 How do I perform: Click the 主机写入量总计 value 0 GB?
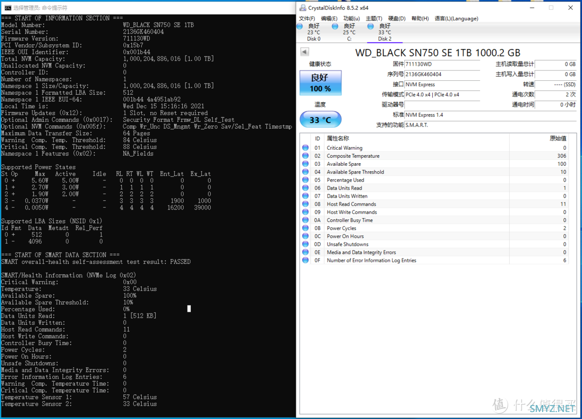(x=556, y=74)
